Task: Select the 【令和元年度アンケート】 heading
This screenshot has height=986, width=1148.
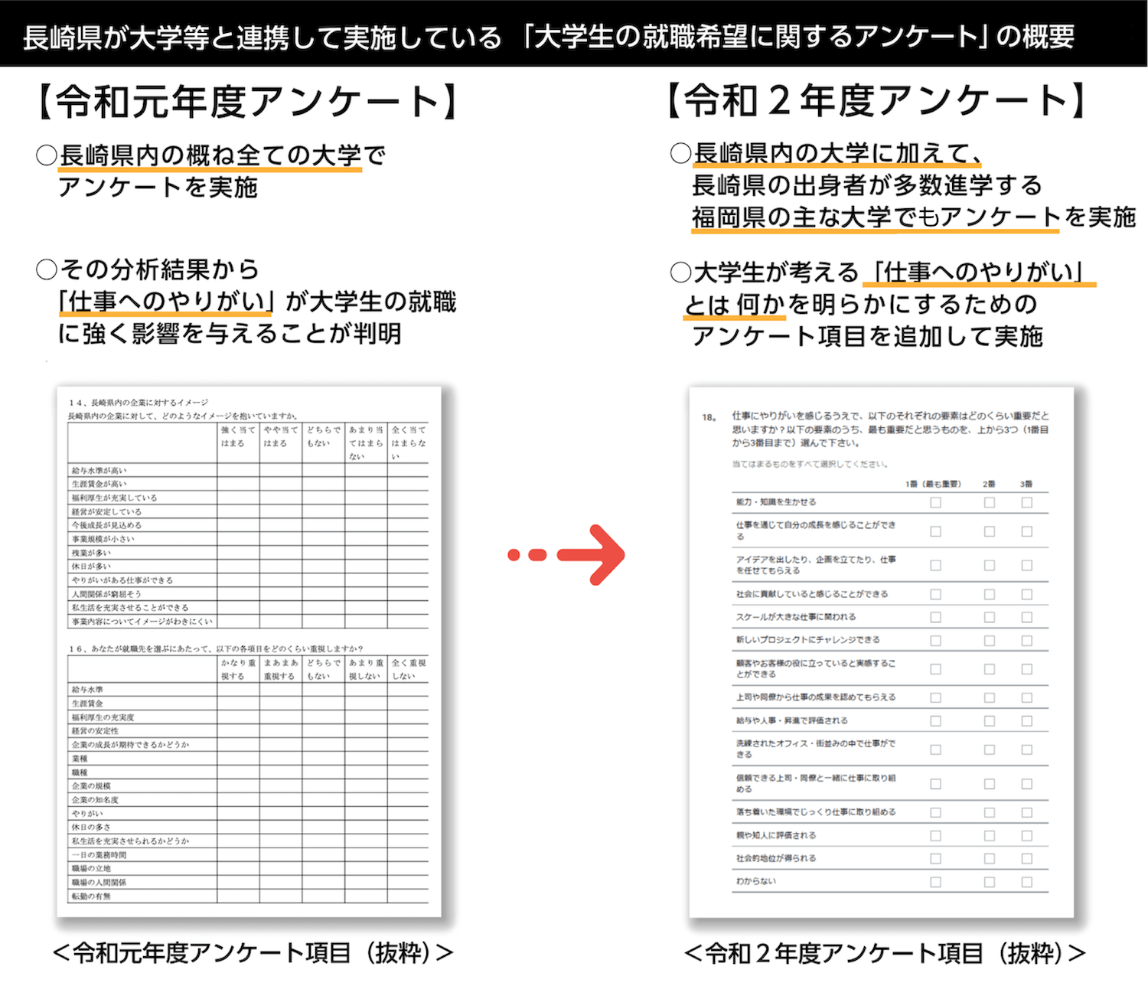Action: click(x=248, y=100)
